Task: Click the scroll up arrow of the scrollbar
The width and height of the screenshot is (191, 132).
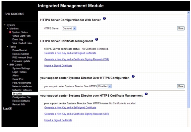Action: (189, 13)
